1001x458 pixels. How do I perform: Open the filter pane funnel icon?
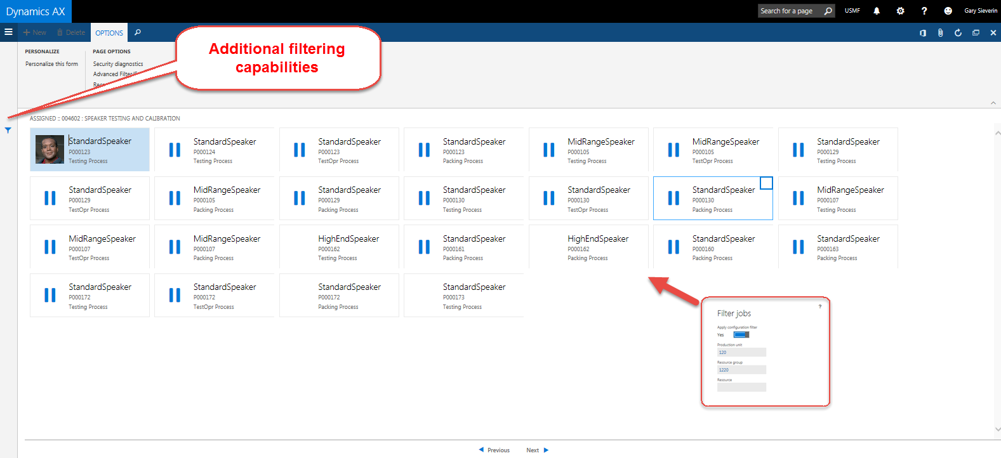pyautogui.click(x=8, y=130)
